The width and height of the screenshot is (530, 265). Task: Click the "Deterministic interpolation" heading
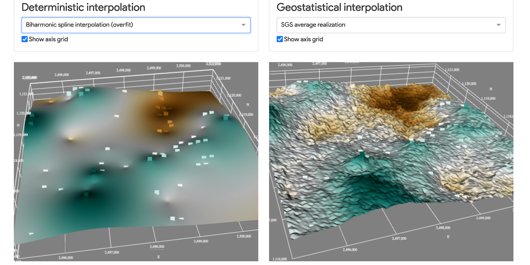point(83,8)
